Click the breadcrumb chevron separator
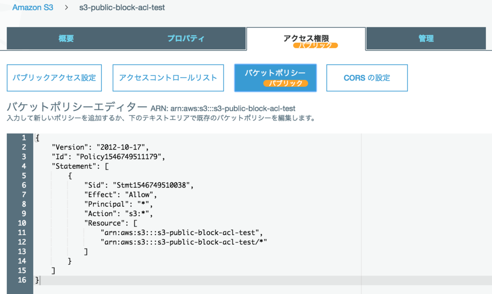This screenshot has height=294, width=492. [x=66, y=8]
